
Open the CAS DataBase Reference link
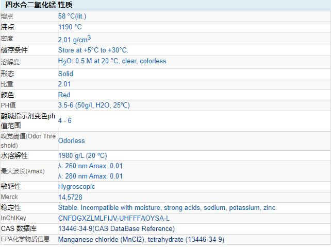click(x=117, y=228)
